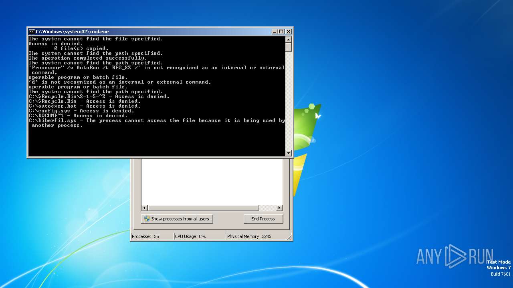Close the cmd.exe window

[x=289, y=32]
